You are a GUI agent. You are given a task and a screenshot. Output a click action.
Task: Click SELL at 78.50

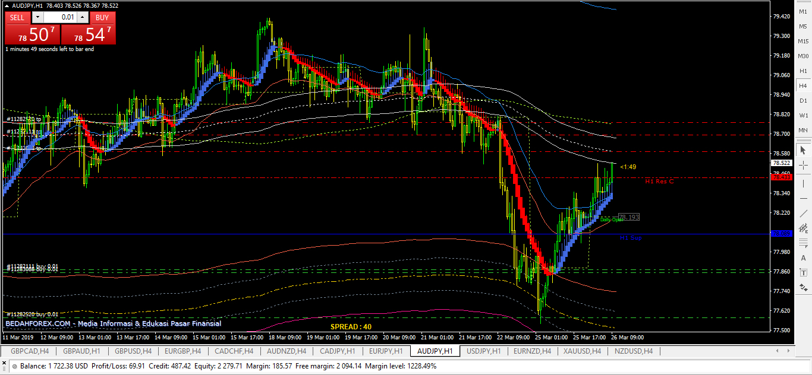[33, 34]
